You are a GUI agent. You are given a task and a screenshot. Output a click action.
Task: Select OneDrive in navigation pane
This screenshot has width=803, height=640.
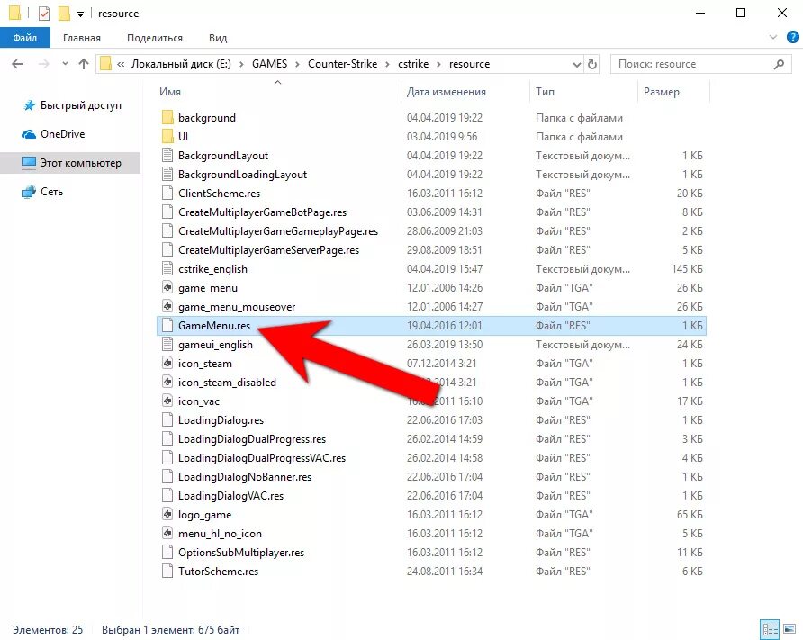(53, 134)
